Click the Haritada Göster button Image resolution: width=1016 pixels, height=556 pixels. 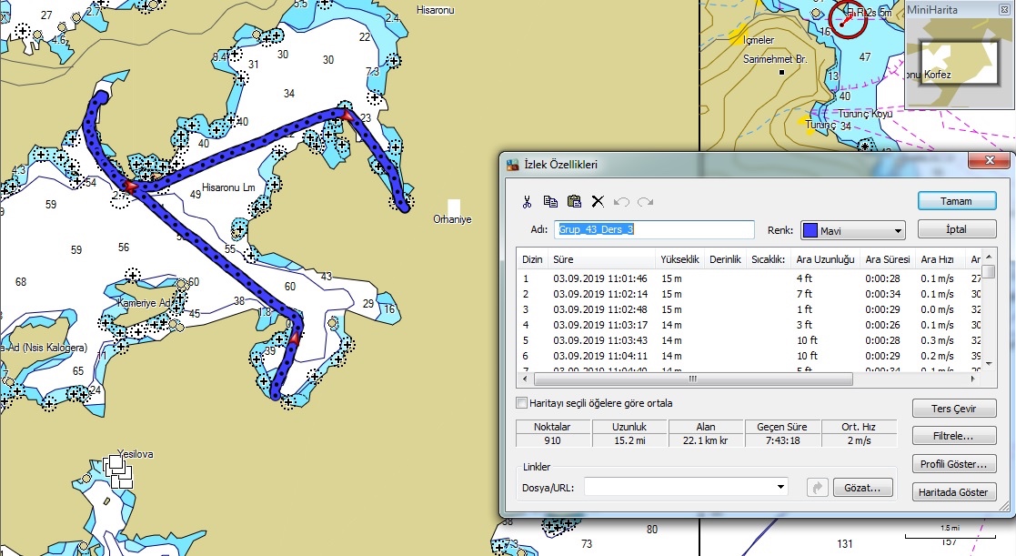tap(954, 491)
